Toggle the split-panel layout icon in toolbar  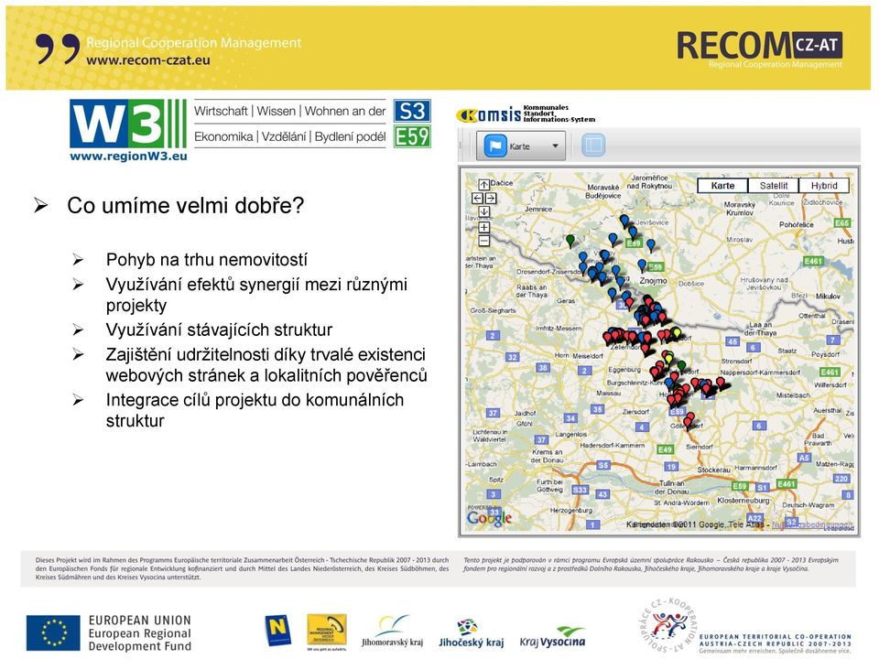[593, 146]
